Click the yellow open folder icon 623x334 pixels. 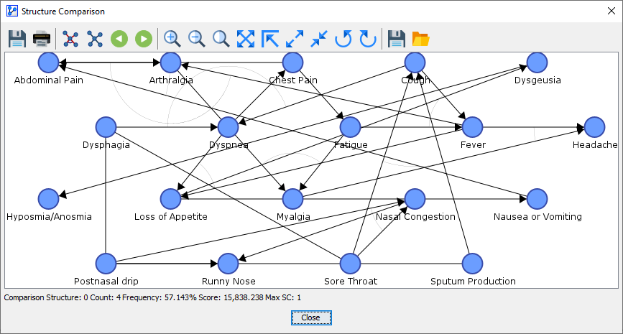point(421,39)
